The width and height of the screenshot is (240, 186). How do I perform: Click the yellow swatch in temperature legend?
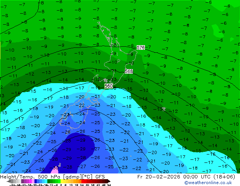pyautogui.click(x=62, y=181)
